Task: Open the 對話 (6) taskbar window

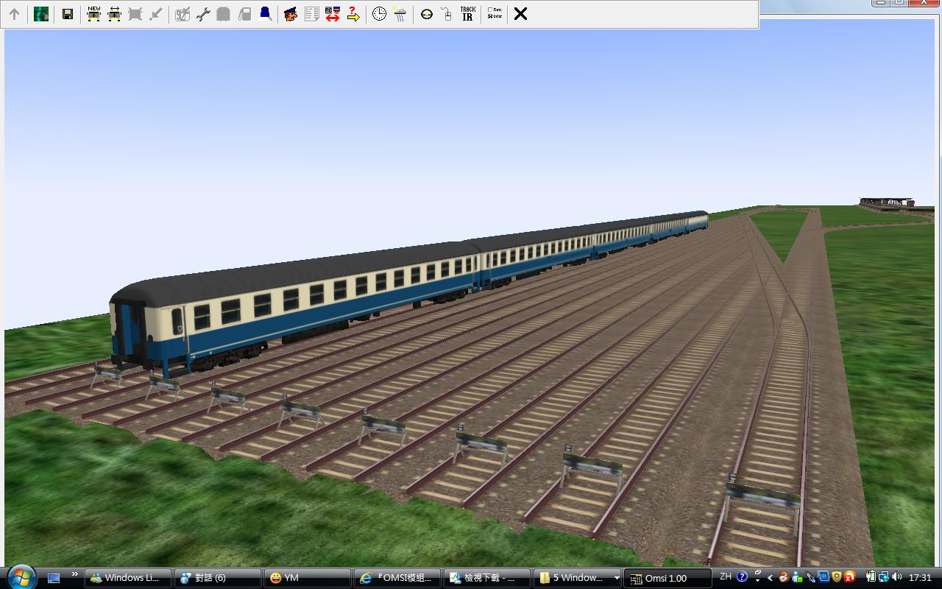Action: (x=218, y=578)
